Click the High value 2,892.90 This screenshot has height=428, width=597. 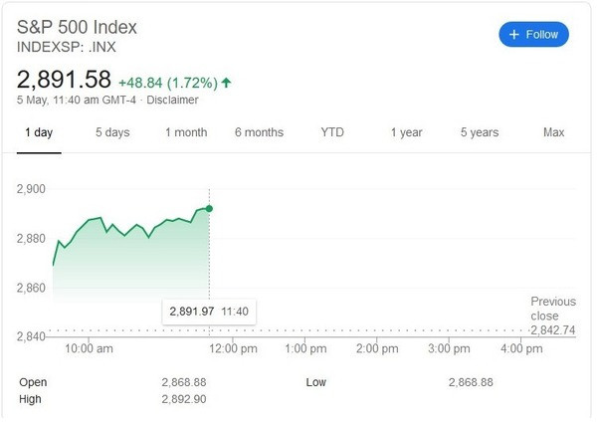coord(184,399)
